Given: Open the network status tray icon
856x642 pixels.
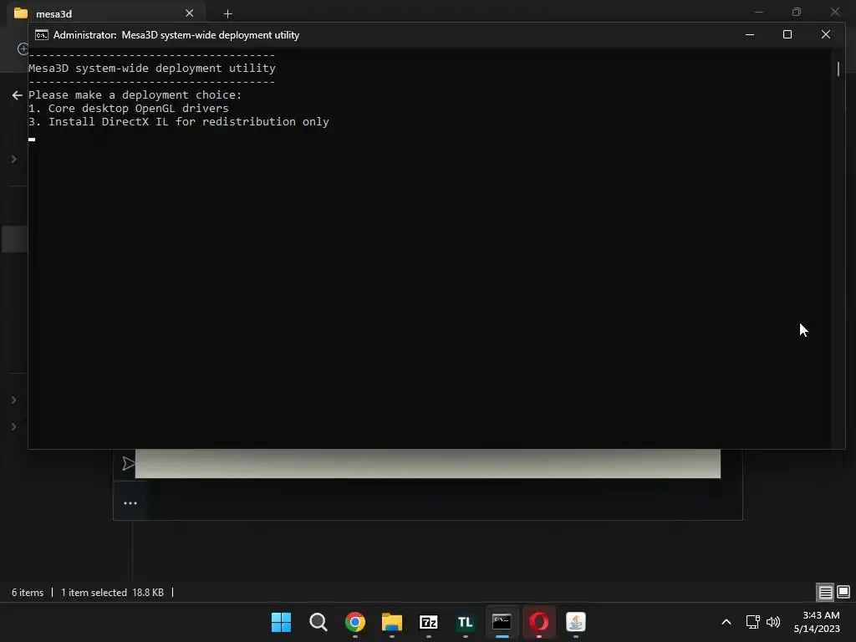Looking at the screenshot, I should coord(753,622).
